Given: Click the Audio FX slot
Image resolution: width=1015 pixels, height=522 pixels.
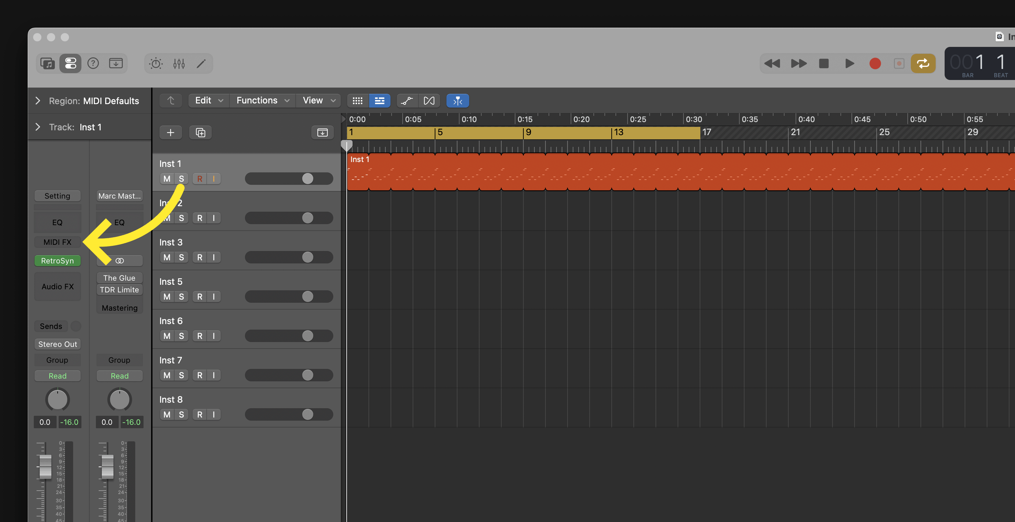Looking at the screenshot, I should pos(58,287).
